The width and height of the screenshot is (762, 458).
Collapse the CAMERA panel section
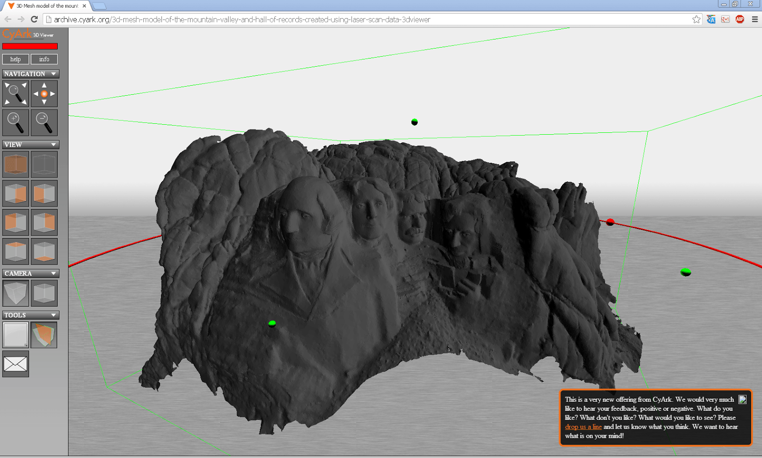tap(54, 273)
